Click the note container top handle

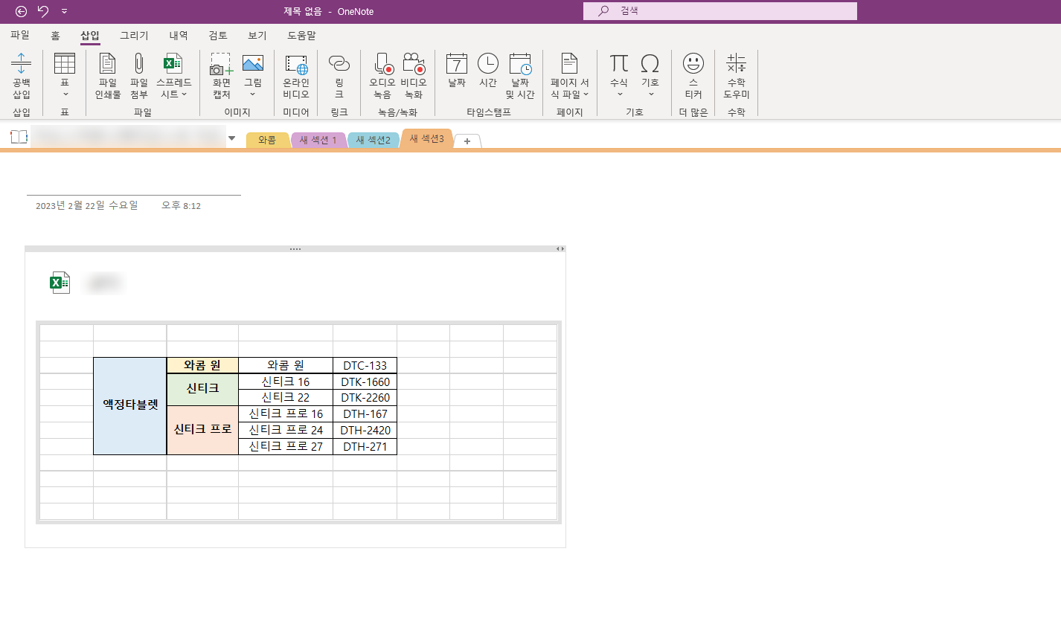(295, 249)
